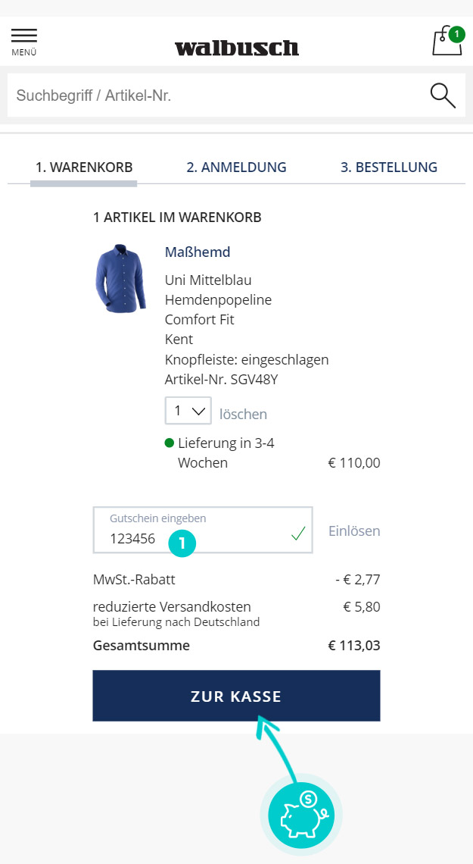Click the teal number 1 badge

[x=182, y=543]
